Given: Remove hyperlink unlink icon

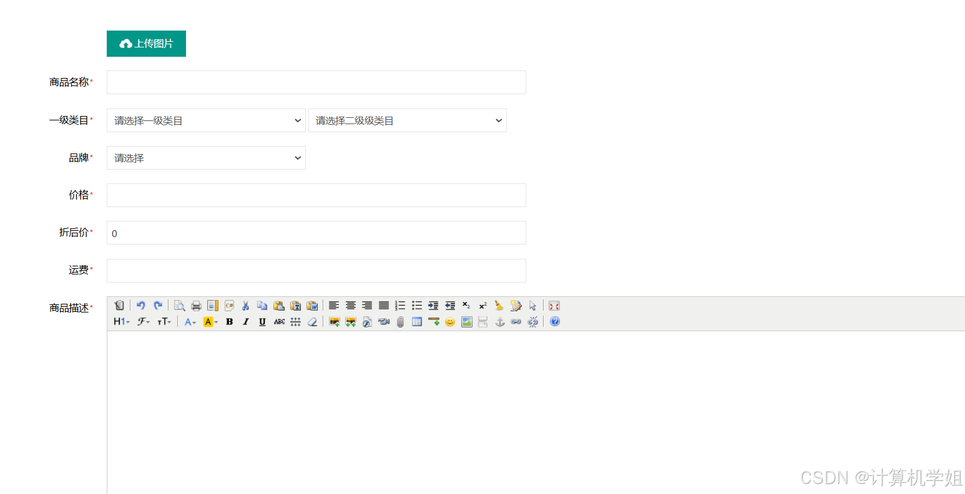Looking at the screenshot, I should (x=532, y=322).
